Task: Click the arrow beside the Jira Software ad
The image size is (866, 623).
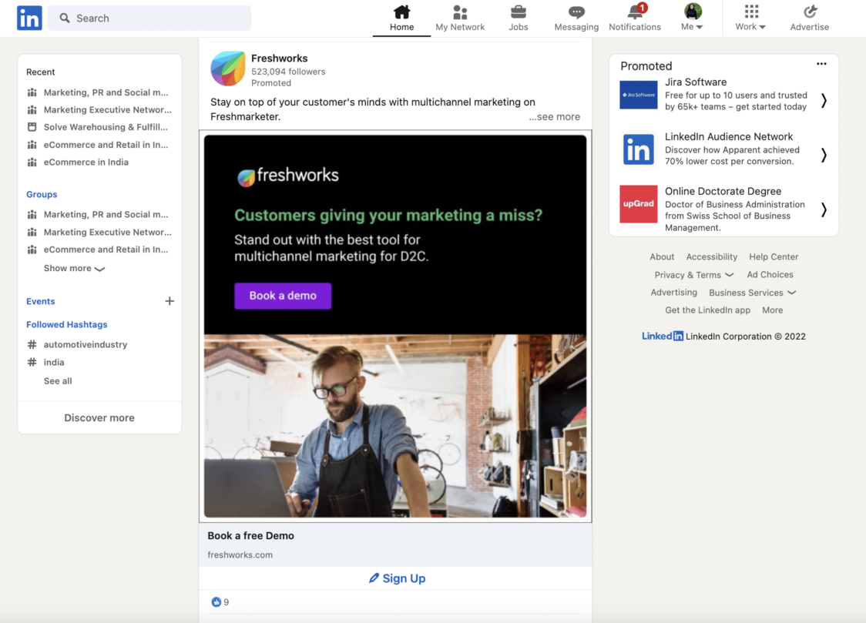Action: pos(824,100)
